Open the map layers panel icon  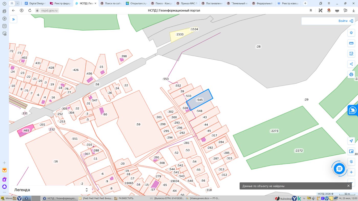351,33
